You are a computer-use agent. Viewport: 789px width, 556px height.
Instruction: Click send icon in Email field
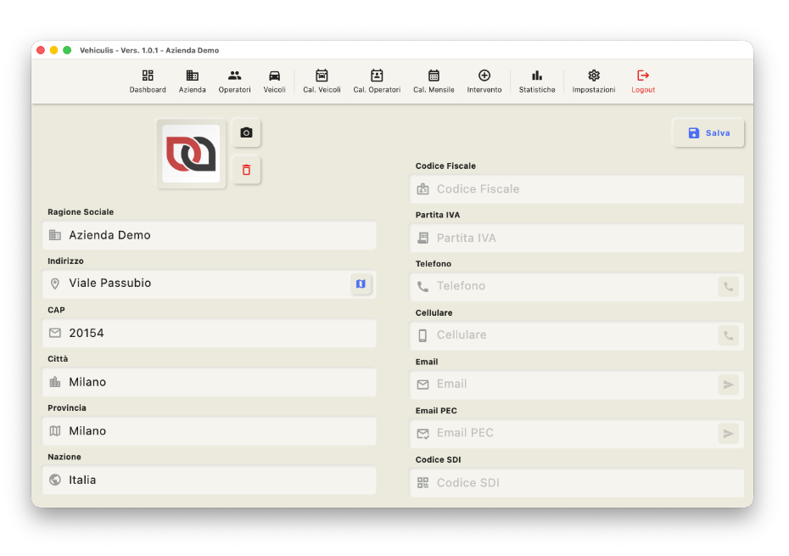pyautogui.click(x=728, y=385)
